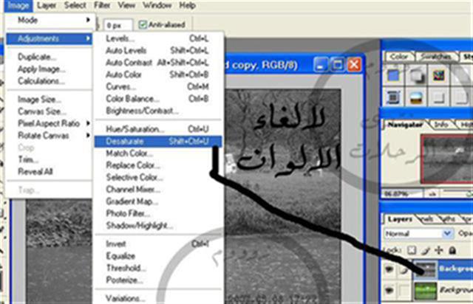Image resolution: width=473 pixels, height=304 pixels.
Task: Expand the Rotate Canvas submenu
Action: point(50,136)
